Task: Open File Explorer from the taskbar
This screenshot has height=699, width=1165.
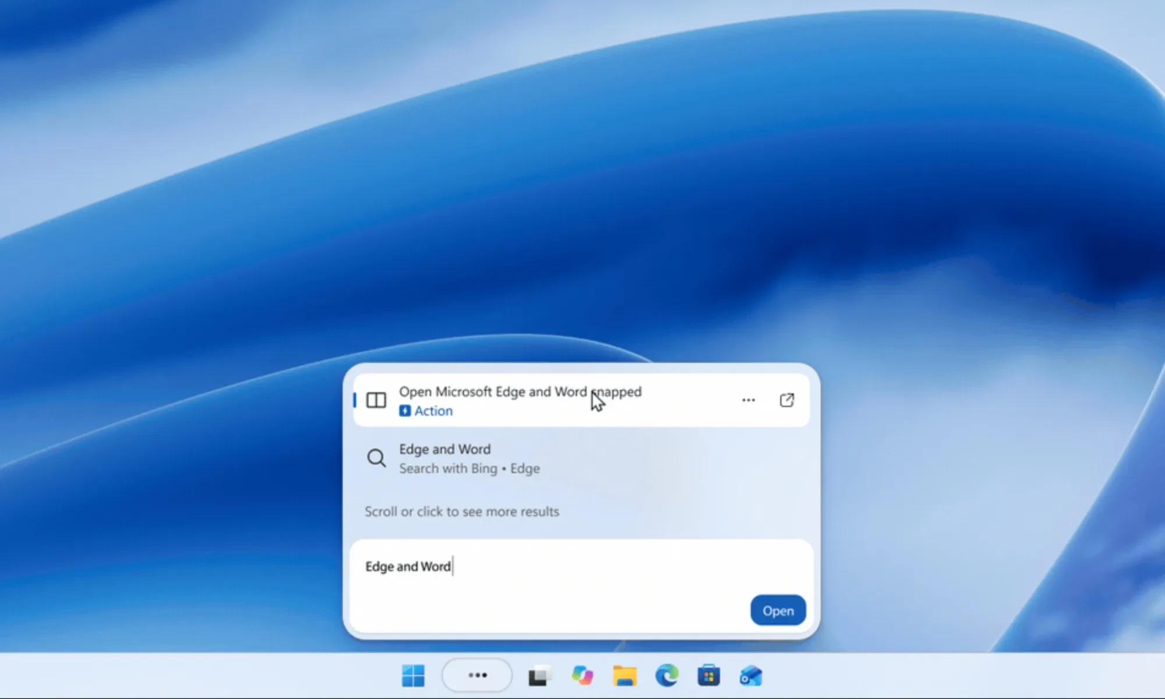Action: tap(624, 676)
